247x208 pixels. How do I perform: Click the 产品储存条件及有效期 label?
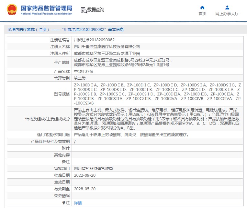[50, 142]
